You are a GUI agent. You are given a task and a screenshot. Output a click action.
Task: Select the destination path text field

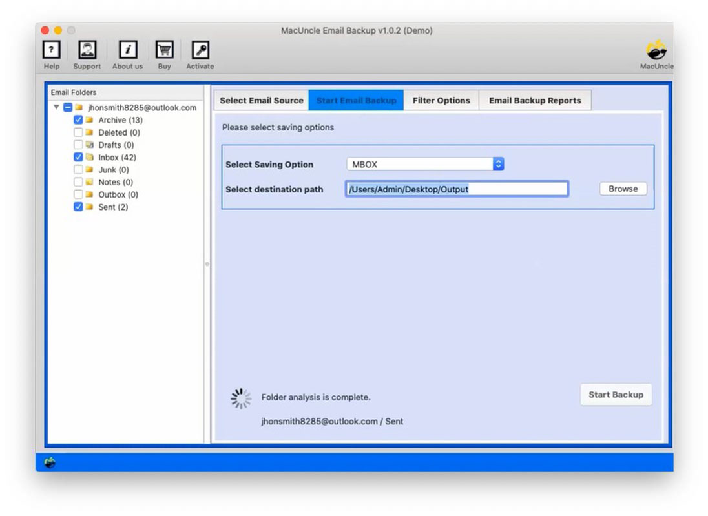[x=456, y=189]
